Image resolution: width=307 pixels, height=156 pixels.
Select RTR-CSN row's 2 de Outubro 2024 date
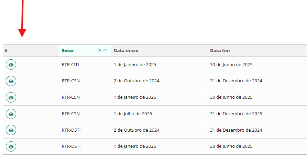coord(136,81)
